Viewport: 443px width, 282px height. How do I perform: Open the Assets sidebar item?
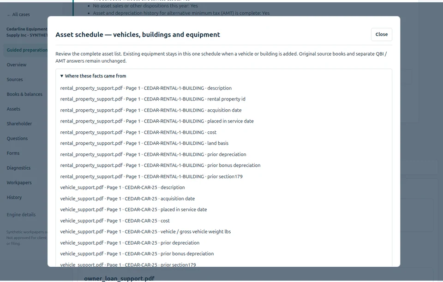13,109
